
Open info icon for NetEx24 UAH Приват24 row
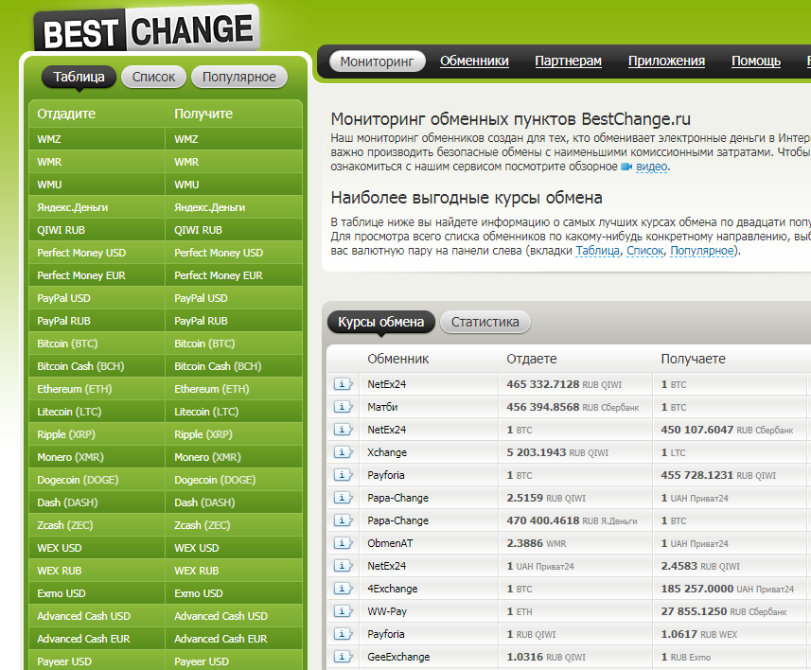tap(343, 566)
